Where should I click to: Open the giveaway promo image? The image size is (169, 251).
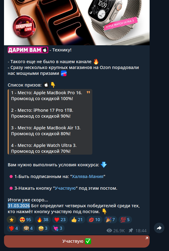pyautogui.click(x=77, y=22)
